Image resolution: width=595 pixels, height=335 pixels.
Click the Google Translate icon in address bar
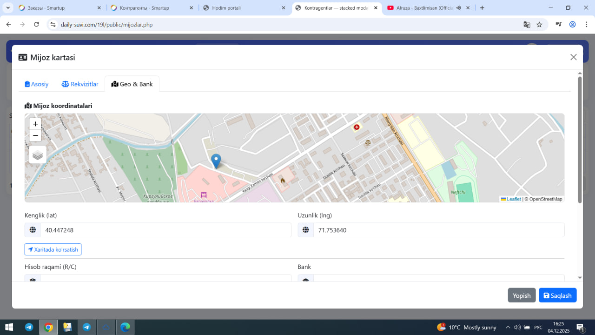(x=527, y=25)
